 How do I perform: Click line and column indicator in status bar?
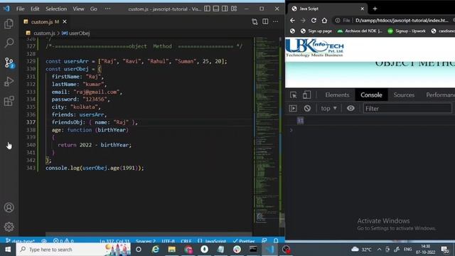pyautogui.click(x=114, y=241)
